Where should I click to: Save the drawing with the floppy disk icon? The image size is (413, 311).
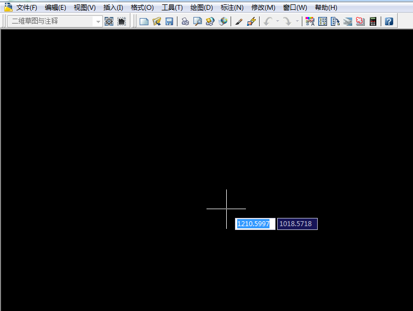click(x=169, y=21)
